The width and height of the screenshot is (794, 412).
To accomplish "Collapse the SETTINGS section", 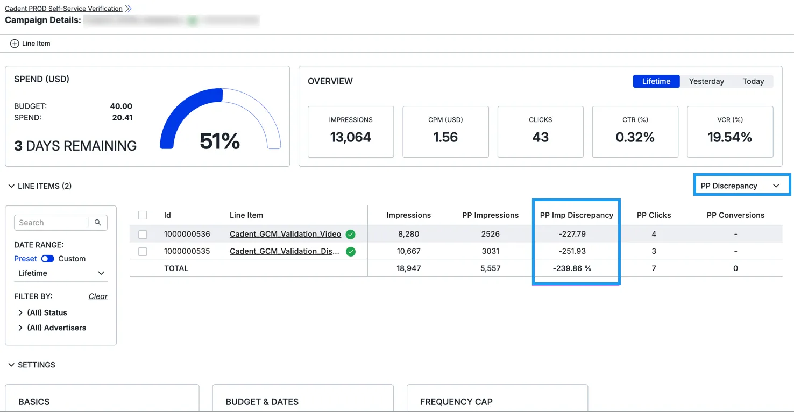I will (x=11, y=365).
